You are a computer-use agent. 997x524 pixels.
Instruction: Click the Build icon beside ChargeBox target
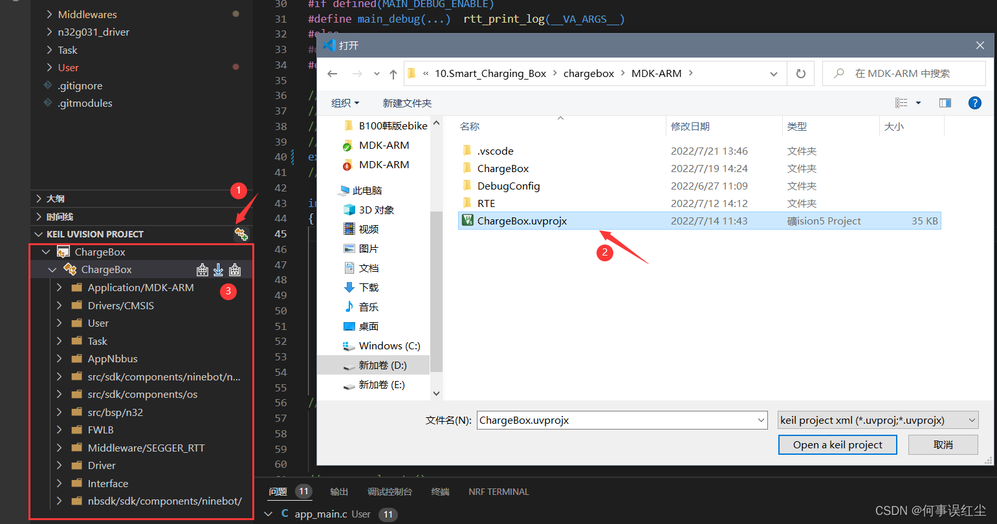[202, 269]
